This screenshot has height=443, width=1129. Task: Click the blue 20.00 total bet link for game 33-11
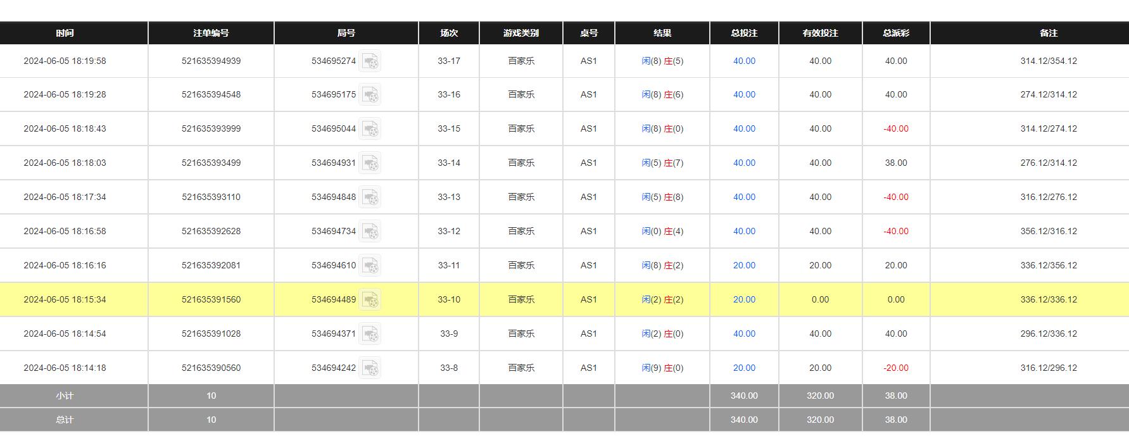744,265
